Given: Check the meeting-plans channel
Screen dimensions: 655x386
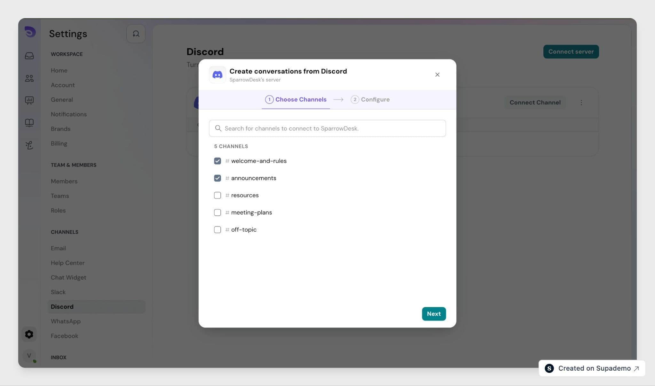Looking at the screenshot, I should [x=217, y=212].
